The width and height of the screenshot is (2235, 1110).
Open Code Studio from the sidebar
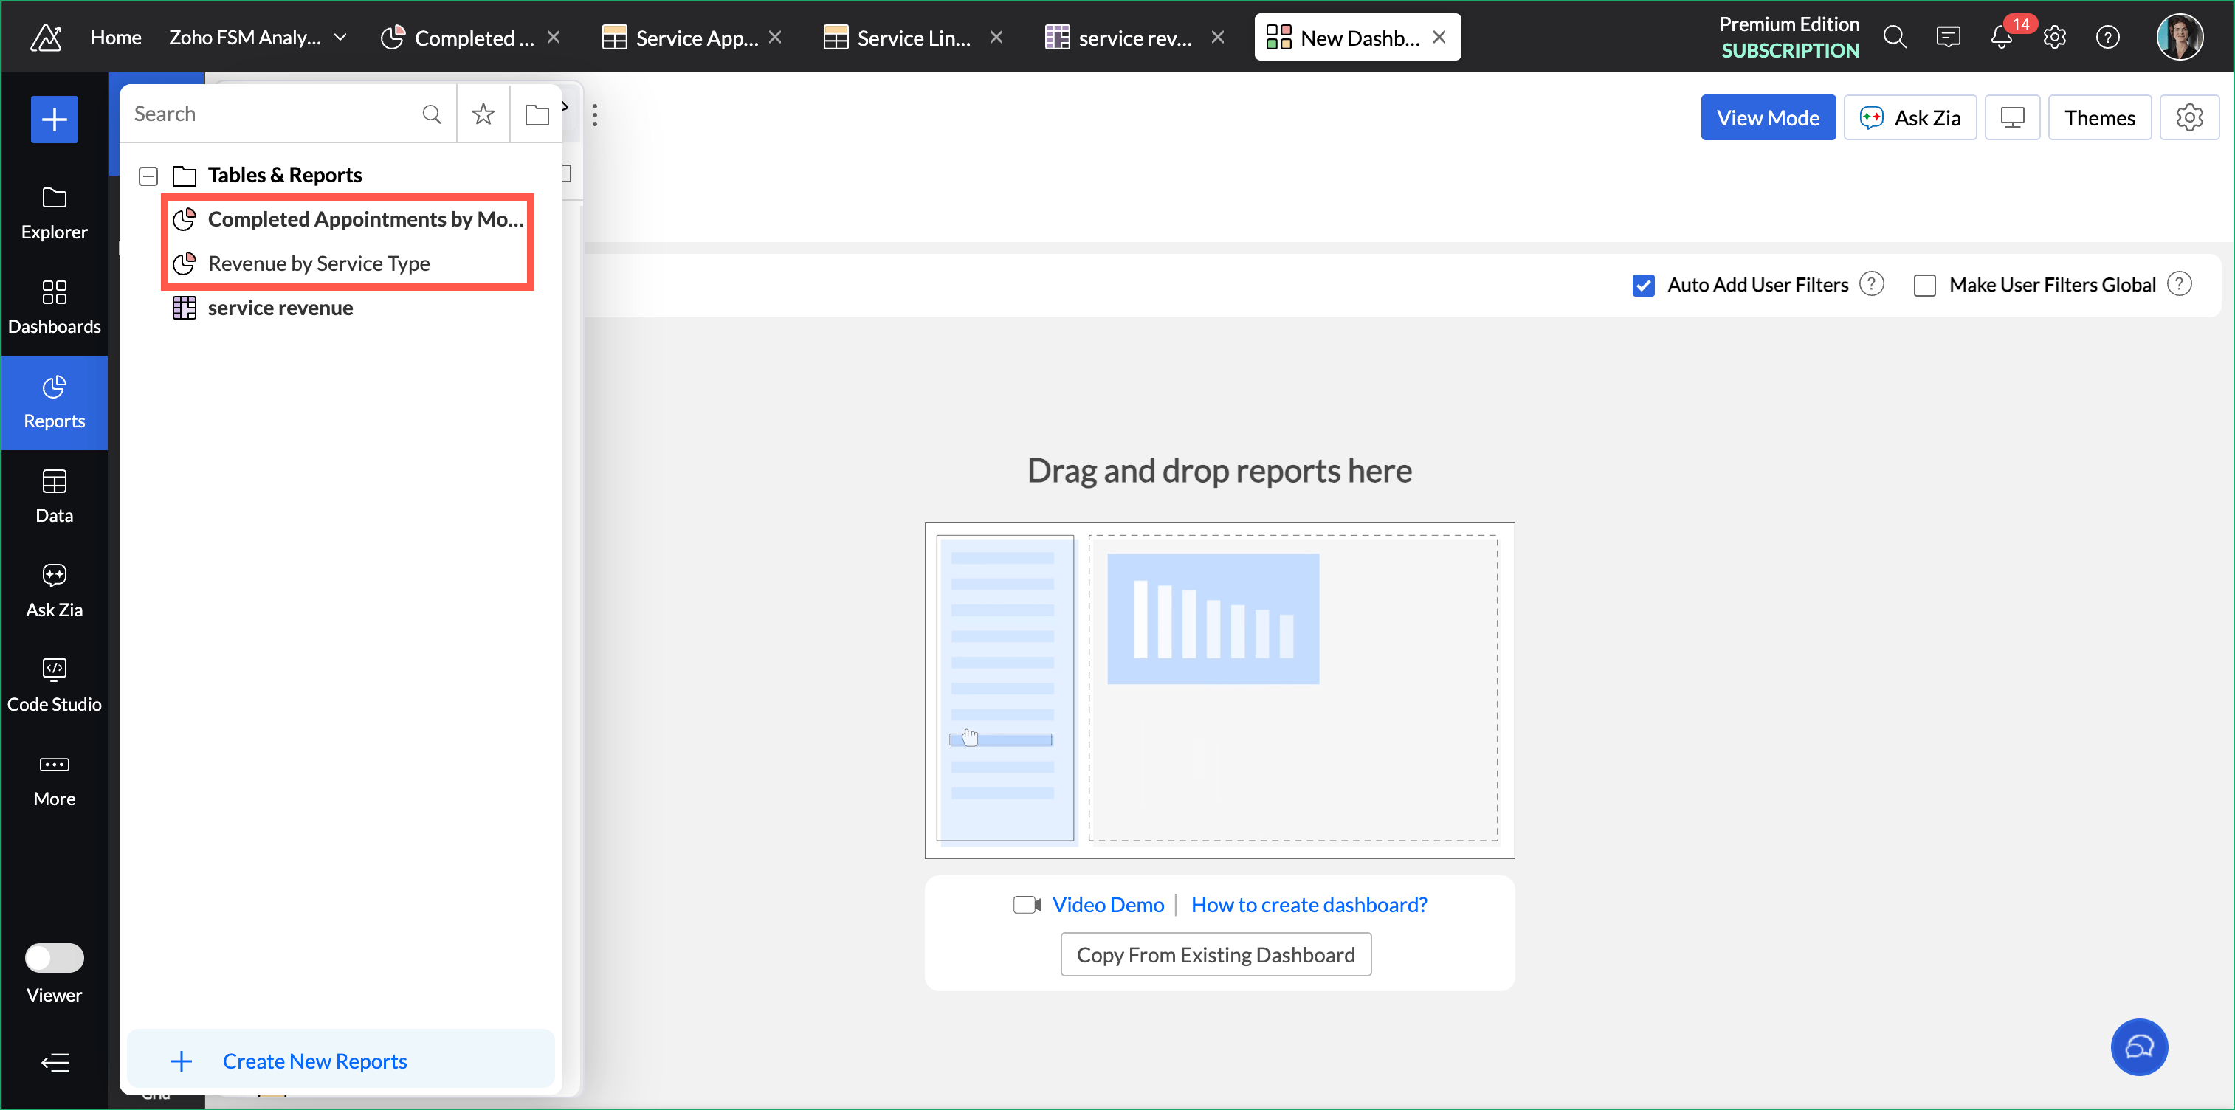pyautogui.click(x=54, y=685)
